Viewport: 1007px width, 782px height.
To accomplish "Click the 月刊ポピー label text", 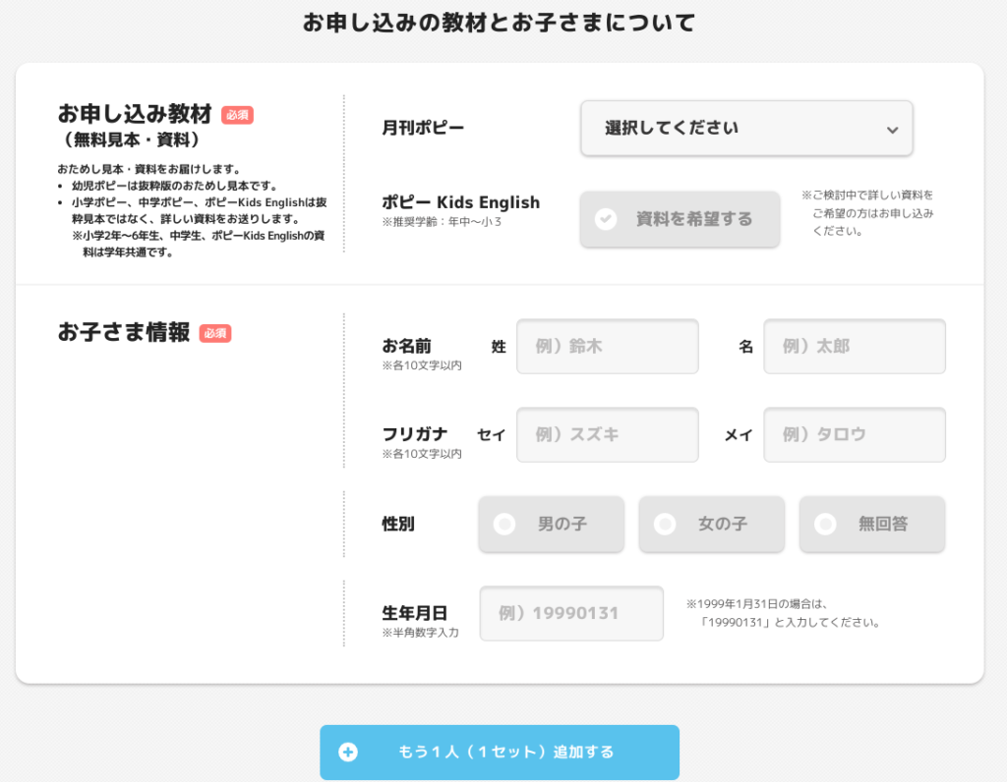I will click(x=423, y=128).
